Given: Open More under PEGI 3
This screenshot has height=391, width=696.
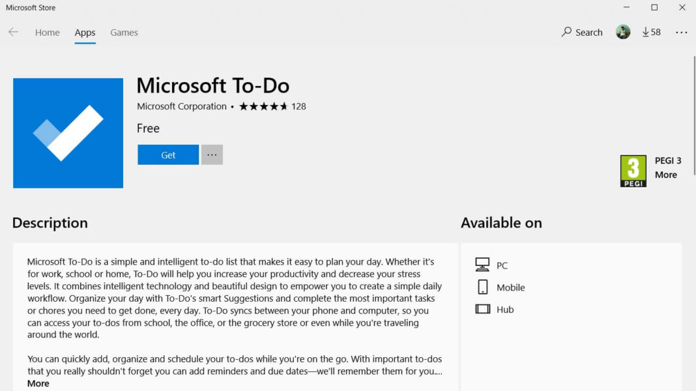Looking at the screenshot, I should pos(666,175).
